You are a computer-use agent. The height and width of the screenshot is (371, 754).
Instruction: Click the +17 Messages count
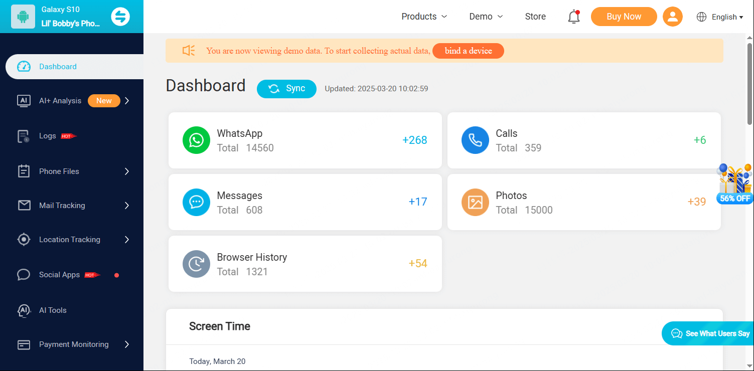418,202
